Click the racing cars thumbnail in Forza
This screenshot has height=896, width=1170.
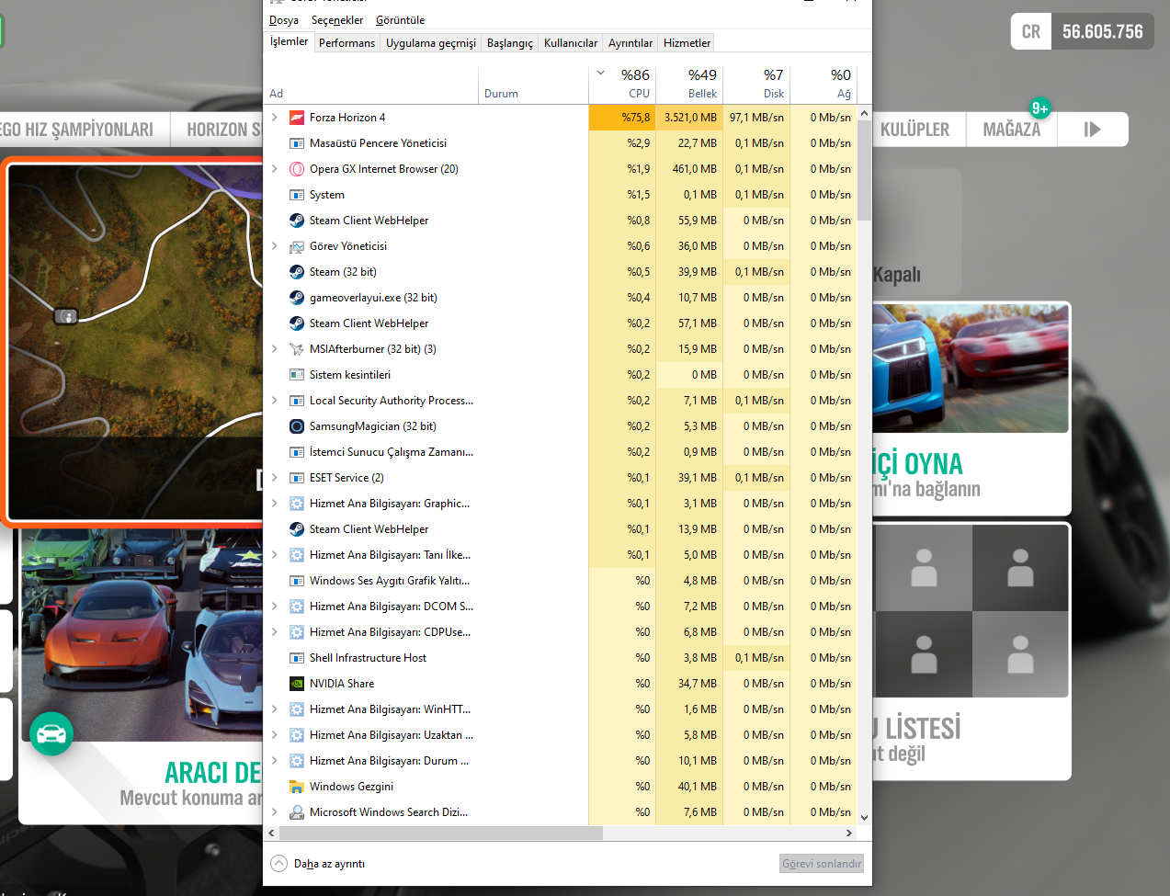click(971, 368)
